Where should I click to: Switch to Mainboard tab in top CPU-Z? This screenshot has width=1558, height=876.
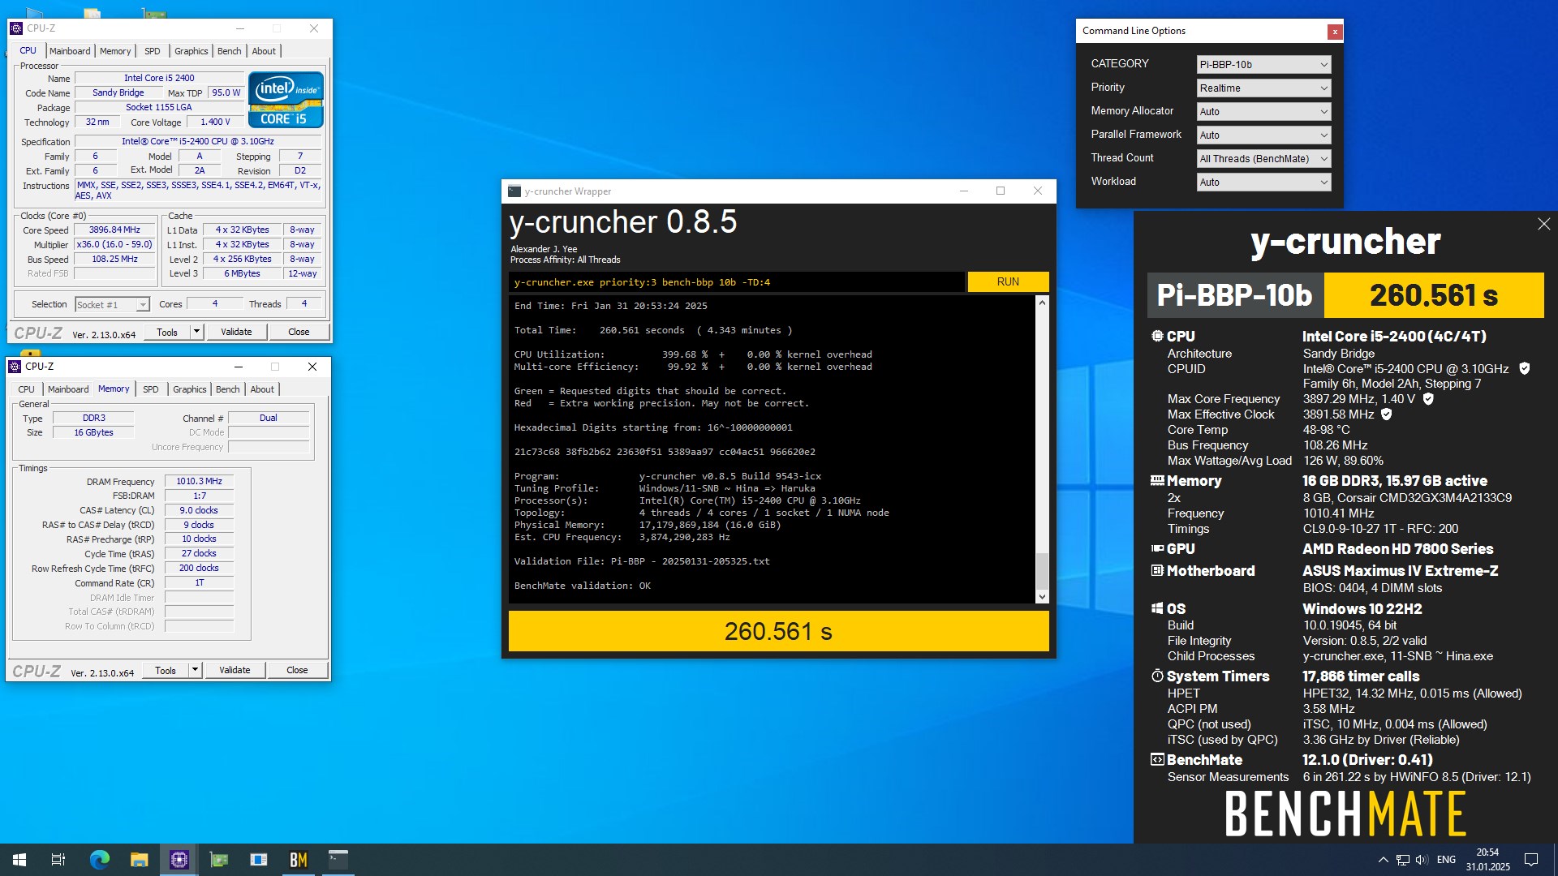click(70, 51)
